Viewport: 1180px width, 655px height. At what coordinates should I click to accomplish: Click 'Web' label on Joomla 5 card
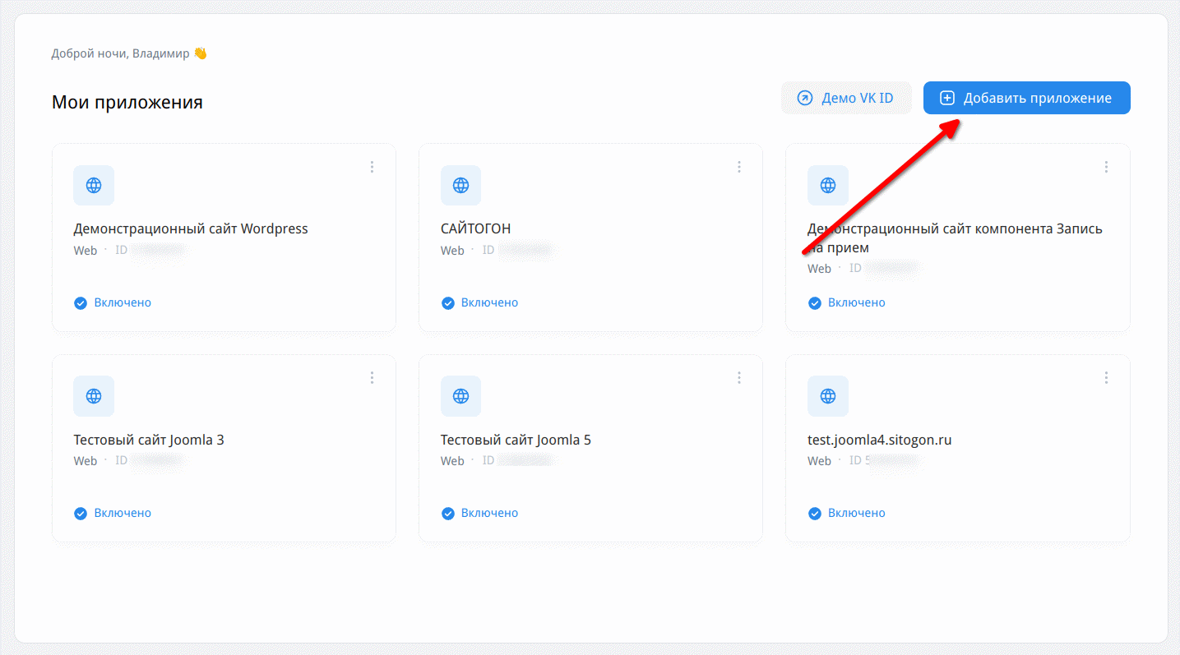[452, 461]
